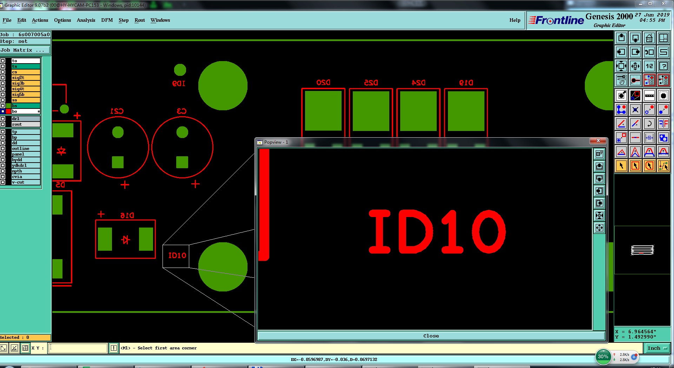Screen dimensions: 674x368
Task: Click the overview thumbnail in right panel
Action: (x=642, y=250)
